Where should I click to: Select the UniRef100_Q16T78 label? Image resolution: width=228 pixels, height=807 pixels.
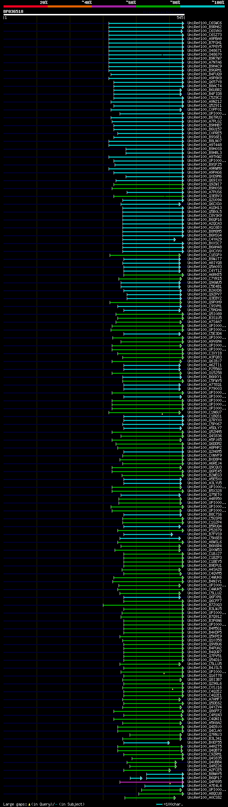[204, 676]
